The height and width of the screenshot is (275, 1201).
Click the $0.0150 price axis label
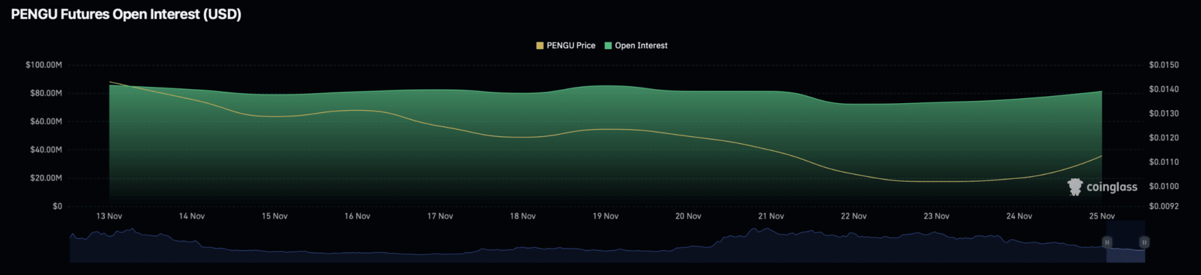(x=1163, y=65)
